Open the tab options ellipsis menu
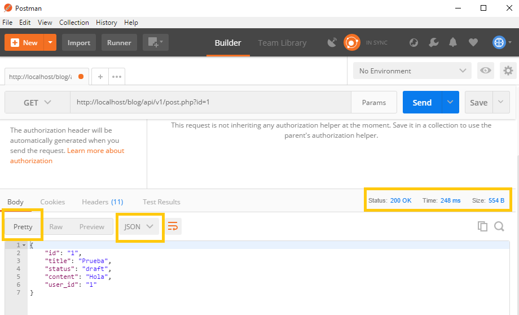519x315 pixels. tap(117, 77)
